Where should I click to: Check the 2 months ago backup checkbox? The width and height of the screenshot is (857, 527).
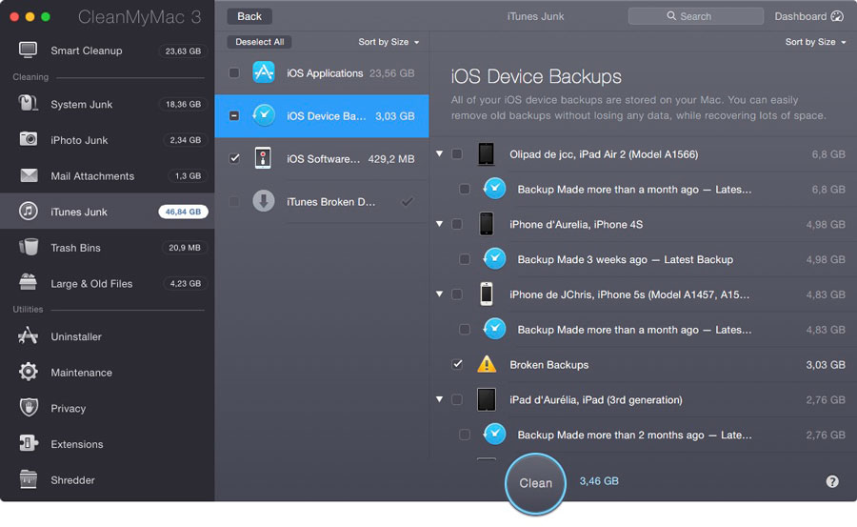click(465, 435)
